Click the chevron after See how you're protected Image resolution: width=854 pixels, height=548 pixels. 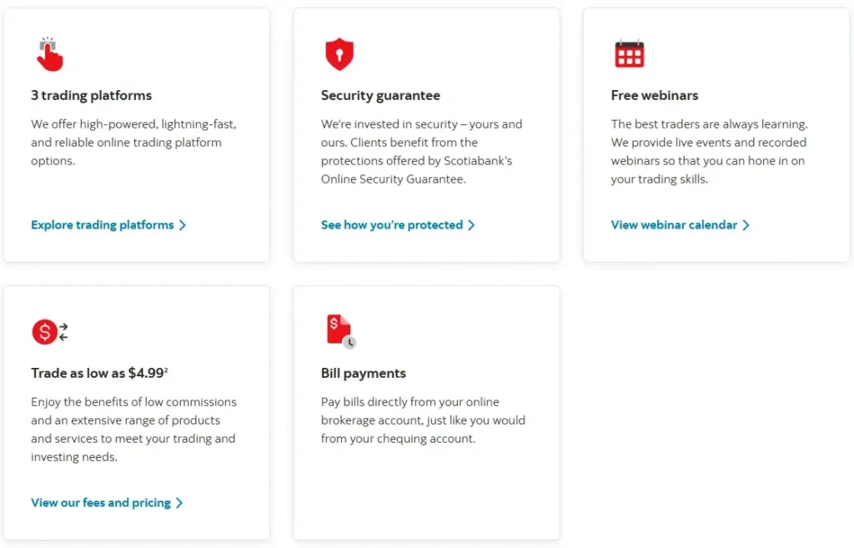471,225
